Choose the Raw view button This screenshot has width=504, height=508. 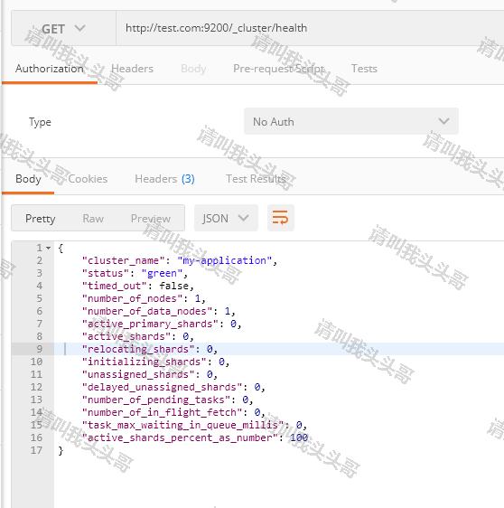tap(93, 219)
